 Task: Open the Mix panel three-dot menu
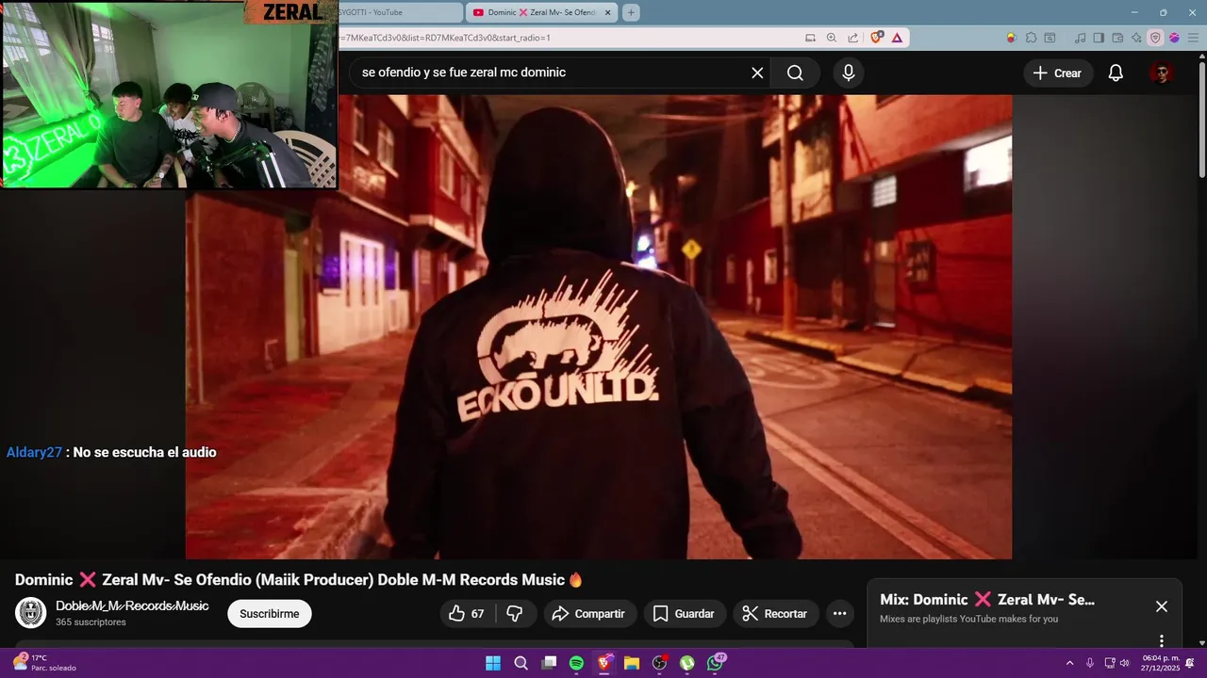[x=1162, y=640]
